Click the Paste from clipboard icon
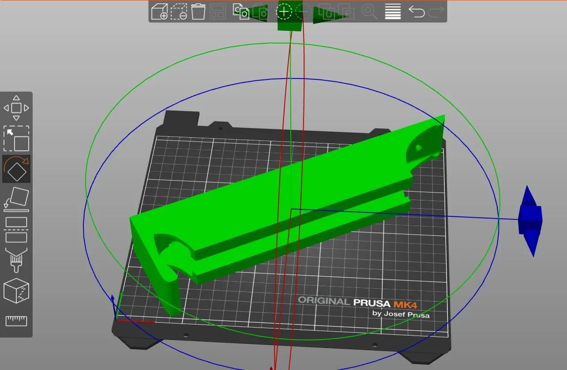This screenshot has width=567, height=370. coord(261,11)
